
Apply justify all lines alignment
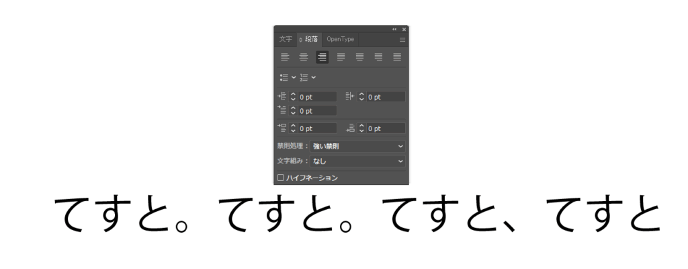(397, 57)
